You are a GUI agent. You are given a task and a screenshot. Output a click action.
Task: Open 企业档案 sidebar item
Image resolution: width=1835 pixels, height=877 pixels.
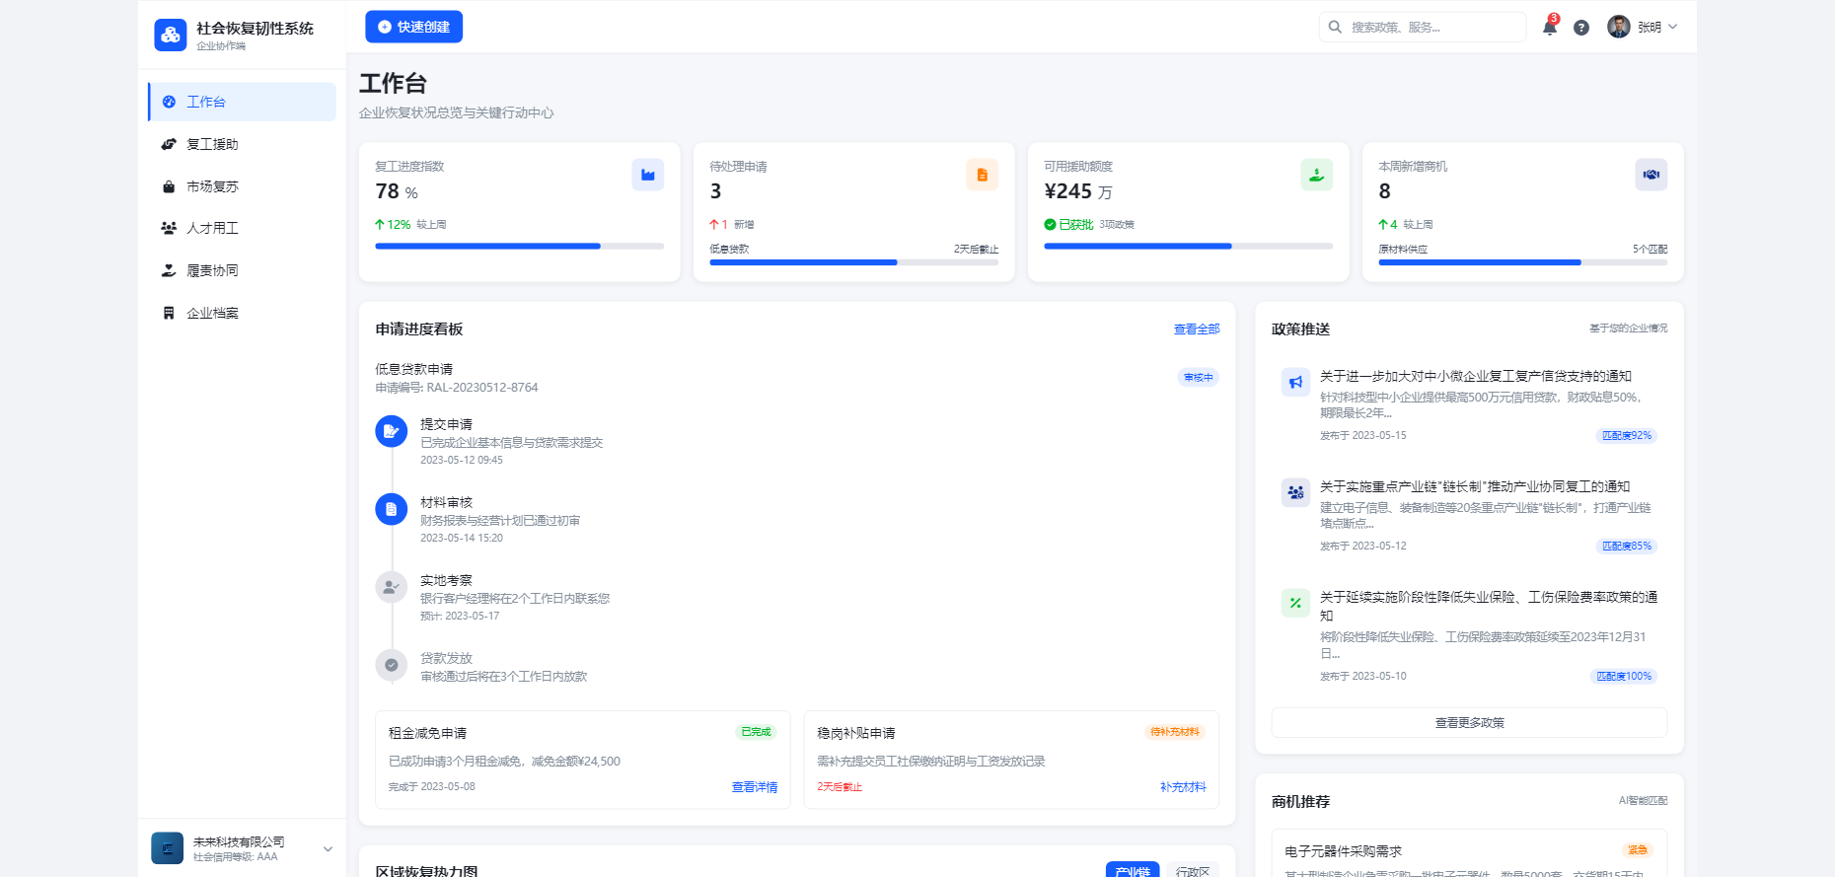pos(242,313)
